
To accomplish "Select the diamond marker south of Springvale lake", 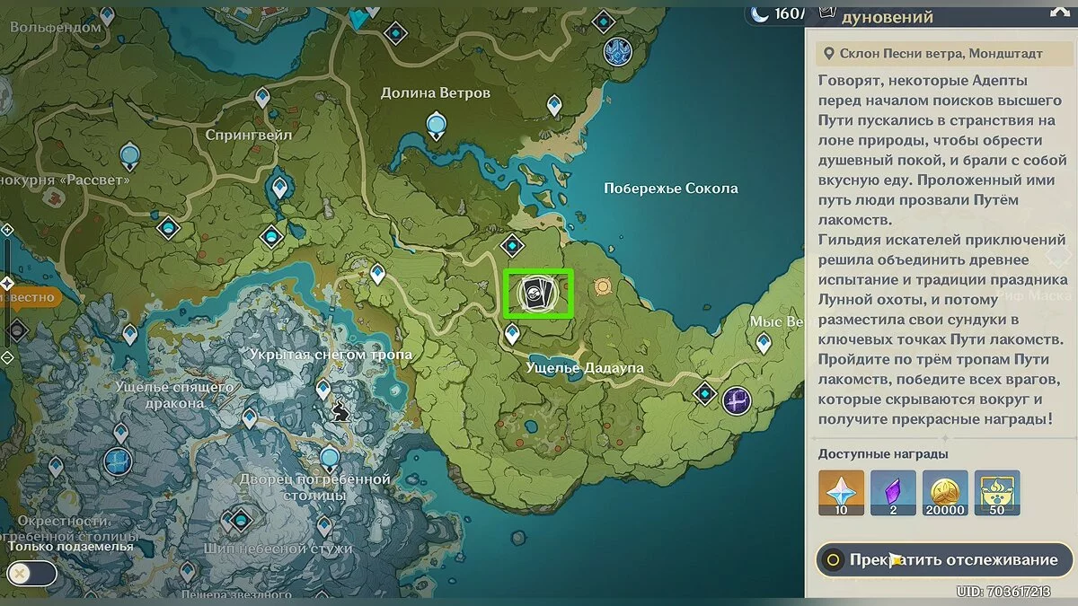I will [x=271, y=237].
